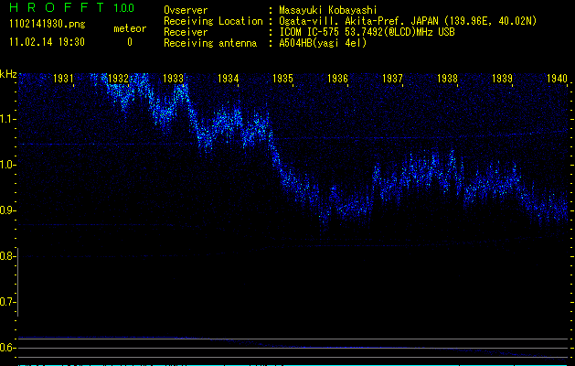Click the date stamp 11.02.14 19:30
575x366 pixels.
pos(47,42)
